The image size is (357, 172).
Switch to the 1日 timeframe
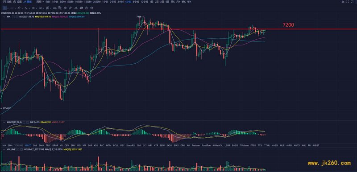click(151, 2)
